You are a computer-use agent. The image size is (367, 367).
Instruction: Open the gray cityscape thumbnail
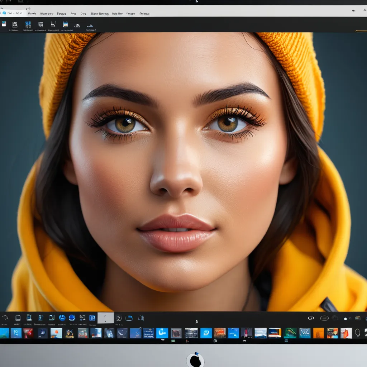(191, 333)
